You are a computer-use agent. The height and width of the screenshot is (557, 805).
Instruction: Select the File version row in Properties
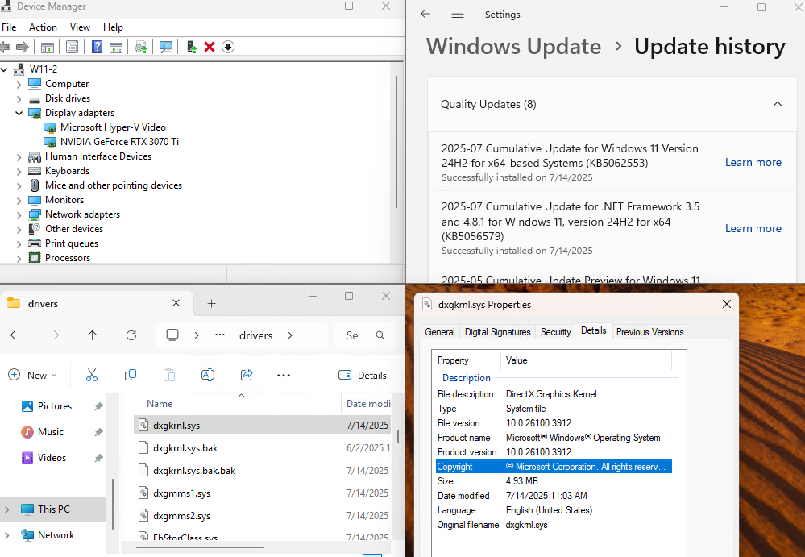(x=554, y=423)
